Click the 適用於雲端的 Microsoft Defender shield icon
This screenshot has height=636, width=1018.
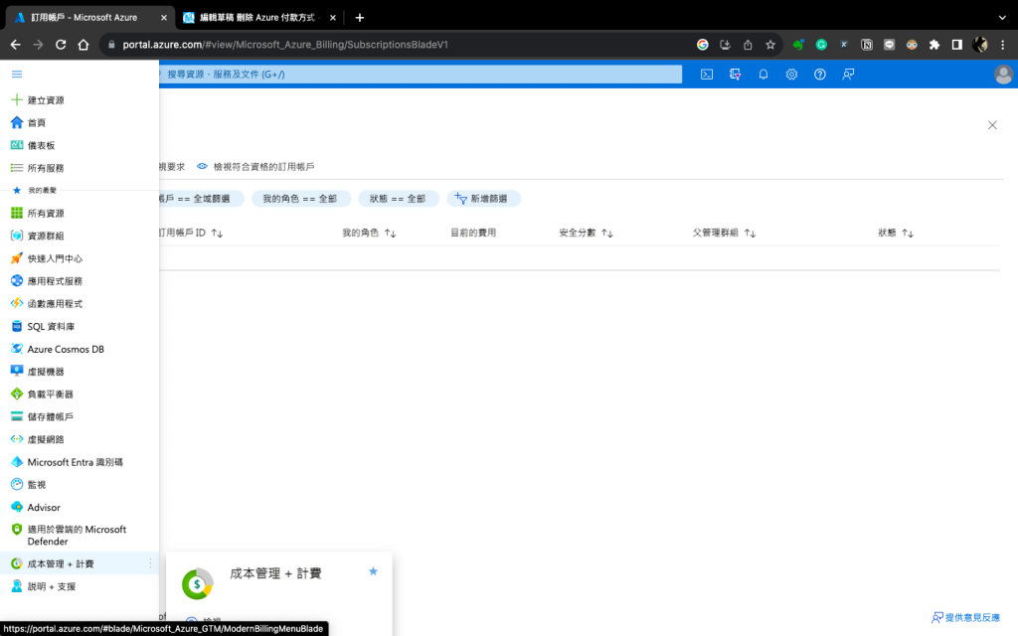17,530
